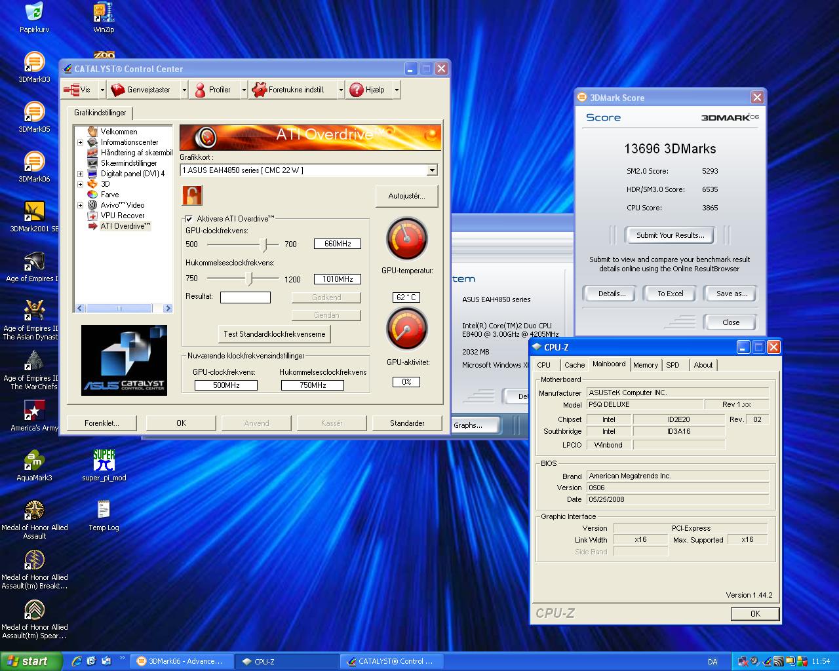Select Velkommen in the settings tree

[119, 132]
